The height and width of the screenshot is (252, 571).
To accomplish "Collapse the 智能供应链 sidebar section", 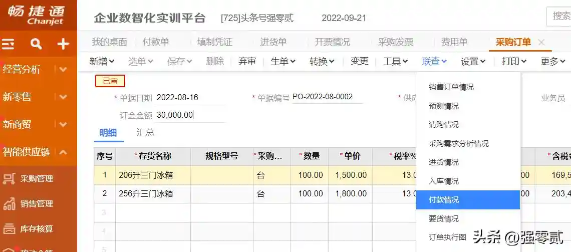I will click(63, 152).
